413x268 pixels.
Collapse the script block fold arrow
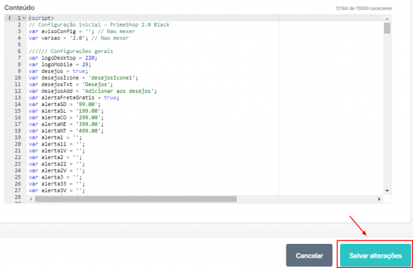point(23,18)
